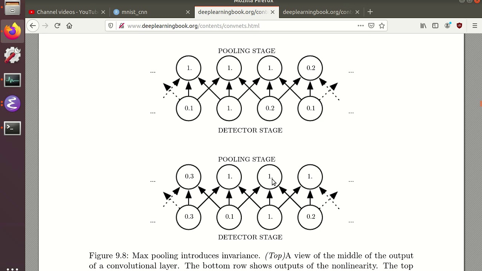Go forward with the forward arrow
The height and width of the screenshot is (271, 482).
tap(45, 26)
